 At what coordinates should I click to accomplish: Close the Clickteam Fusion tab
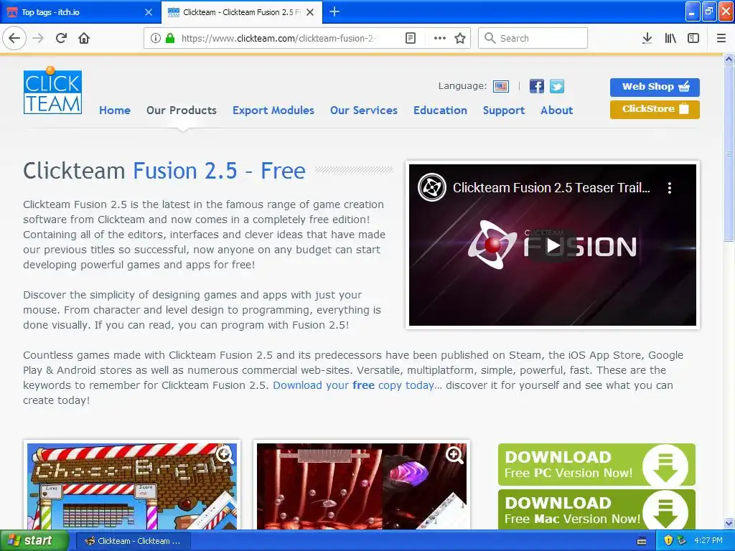[x=310, y=12]
